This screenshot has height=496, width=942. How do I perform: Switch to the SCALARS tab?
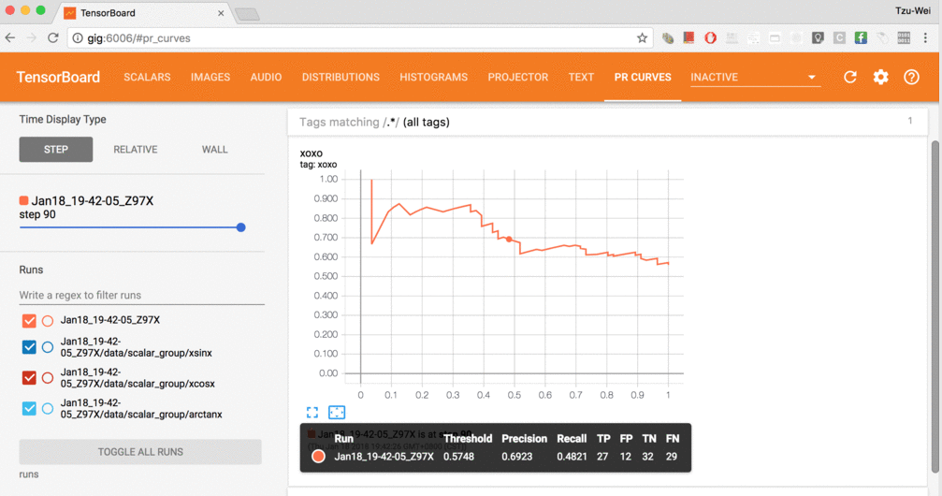[x=147, y=77]
